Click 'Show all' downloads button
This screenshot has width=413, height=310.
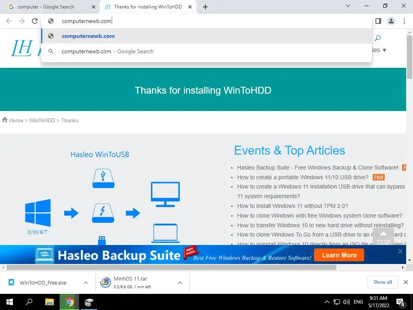tap(382, 282)
